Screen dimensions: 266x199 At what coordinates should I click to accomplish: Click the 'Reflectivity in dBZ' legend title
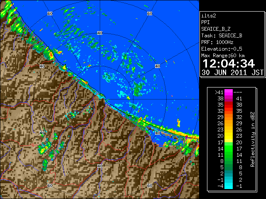[x=252, y=139]
